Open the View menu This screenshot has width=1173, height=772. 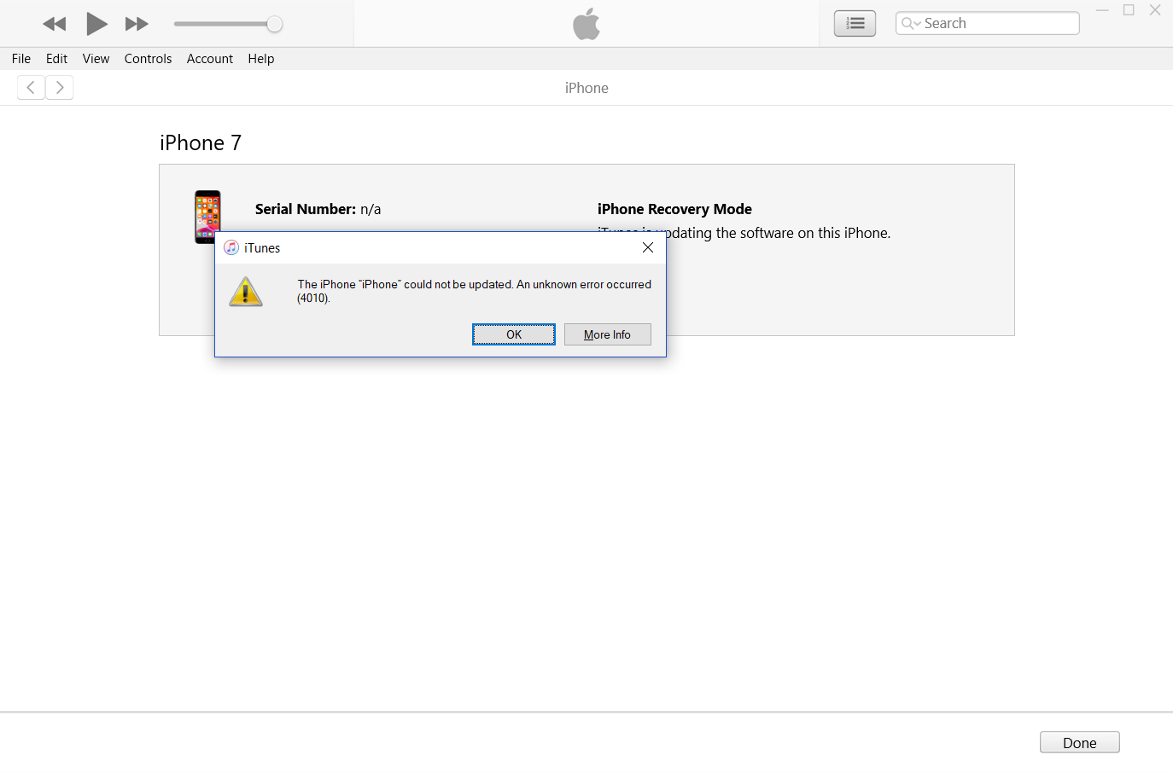click(96, 59)
